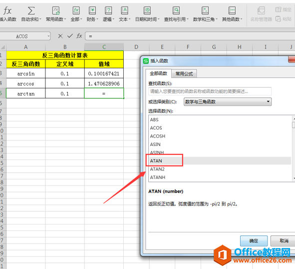This screenshot has width=295, height=269.
Task: Click the header cell 值域
Action: point(104,64)
